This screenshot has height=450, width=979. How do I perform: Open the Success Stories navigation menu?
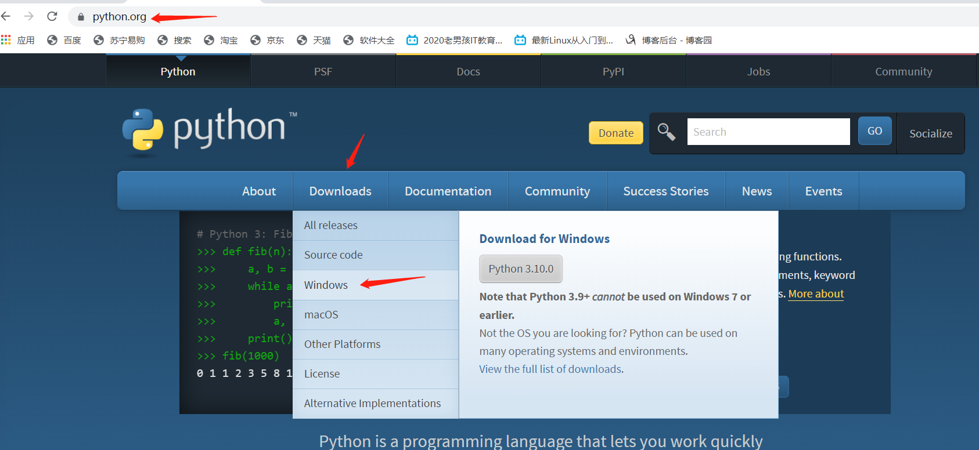tap(666, 191)
